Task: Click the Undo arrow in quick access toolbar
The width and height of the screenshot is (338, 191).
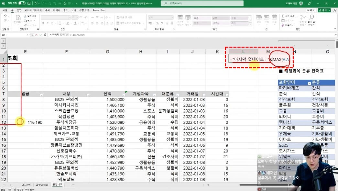Action: 37,3
